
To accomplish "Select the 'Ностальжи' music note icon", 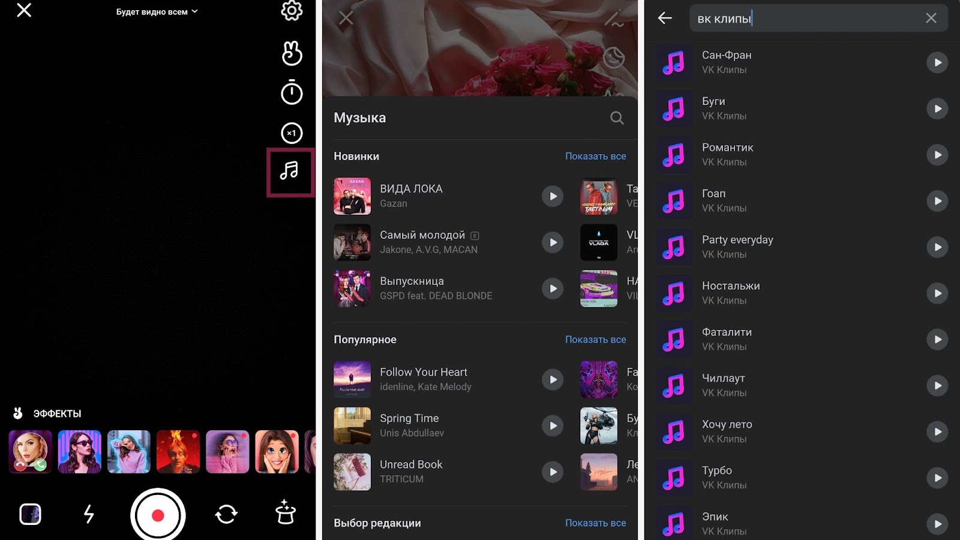I will [673, 293].
